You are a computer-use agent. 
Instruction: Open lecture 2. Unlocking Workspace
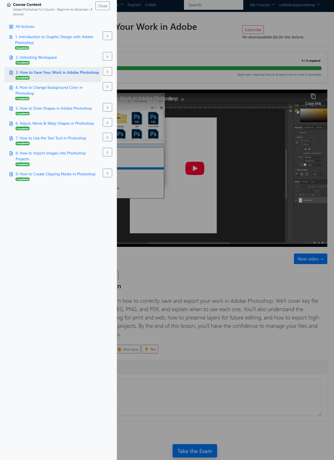36,58
